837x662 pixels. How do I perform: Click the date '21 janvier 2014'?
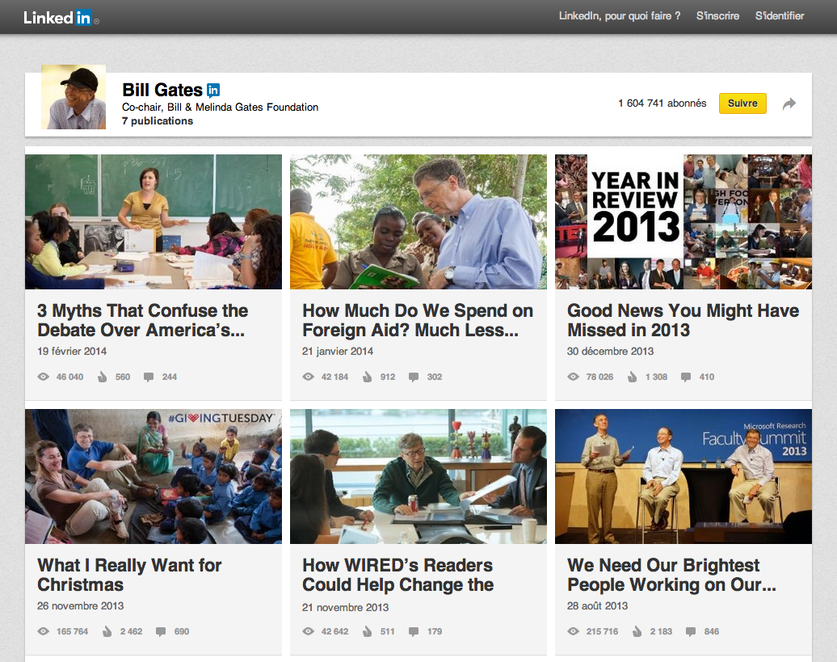click(x=338, y=352)
